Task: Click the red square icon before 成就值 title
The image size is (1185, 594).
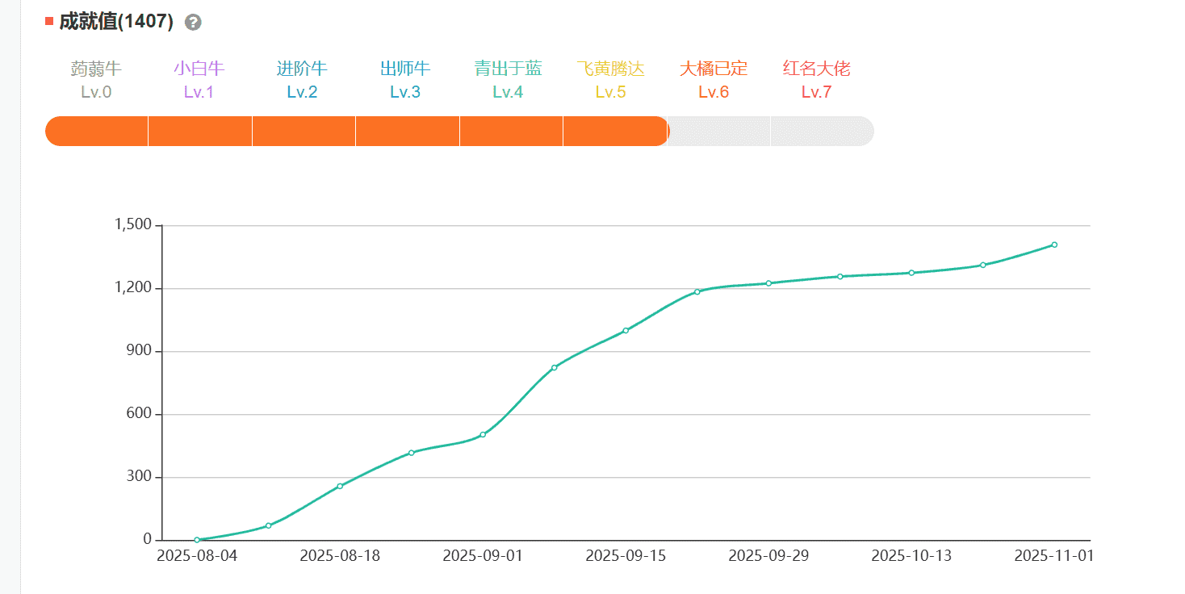Action: [x=49, y=21]
